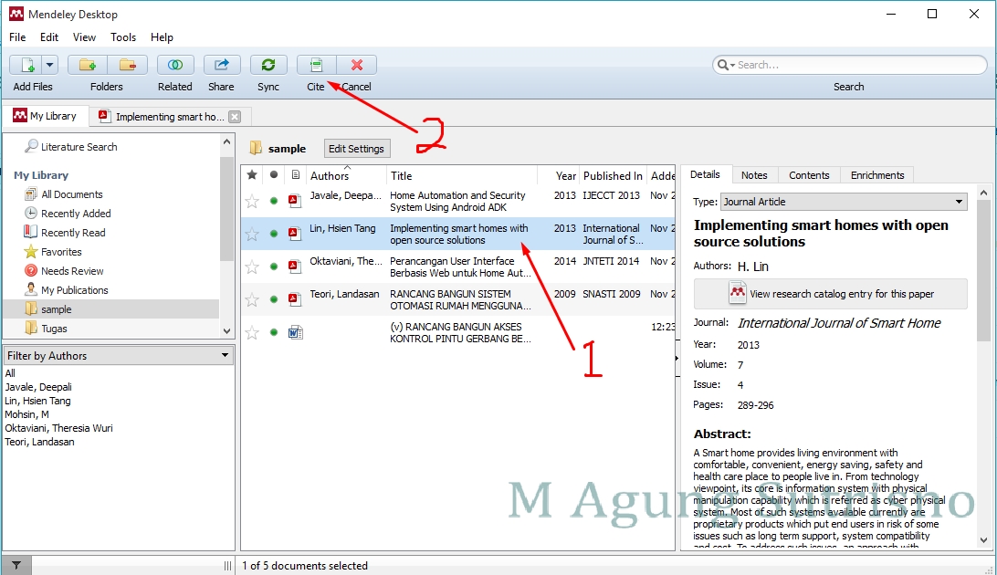Toggle read status dot for Teori, Landasan row
997x575 pixels.
tap(273, 298)
